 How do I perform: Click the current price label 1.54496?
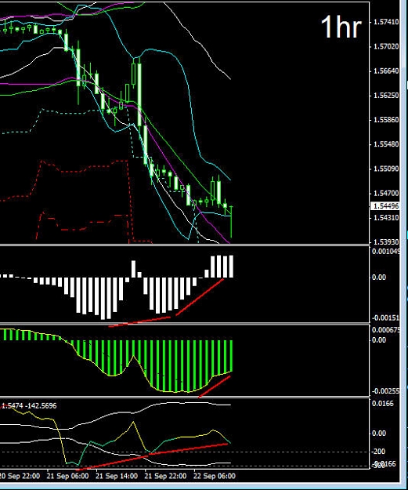pos(386,206)
